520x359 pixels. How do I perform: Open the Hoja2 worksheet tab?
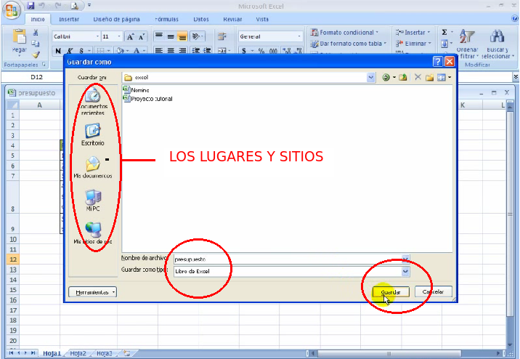[x=78, y=353]
